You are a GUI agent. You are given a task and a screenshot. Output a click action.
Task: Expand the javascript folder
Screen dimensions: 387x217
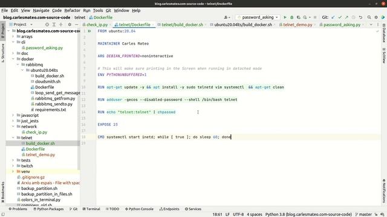(x=13, y=115)
